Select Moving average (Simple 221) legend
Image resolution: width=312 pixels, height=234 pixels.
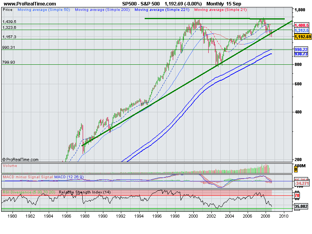162,10
